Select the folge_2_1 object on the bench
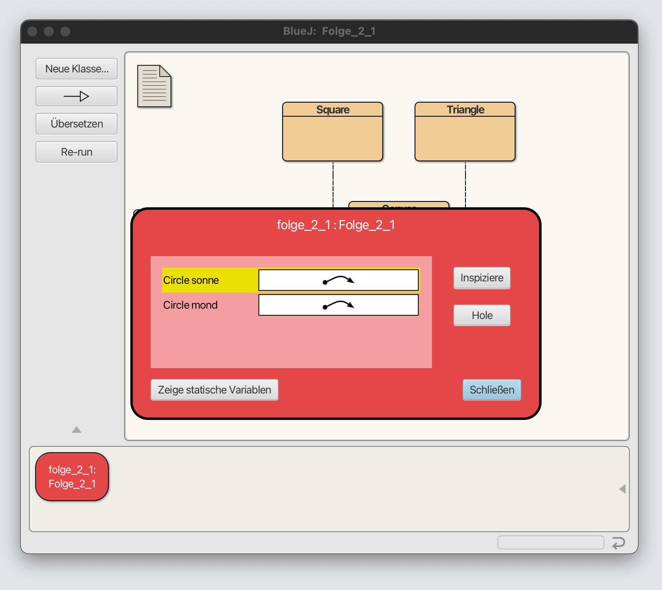 (72, 477)
